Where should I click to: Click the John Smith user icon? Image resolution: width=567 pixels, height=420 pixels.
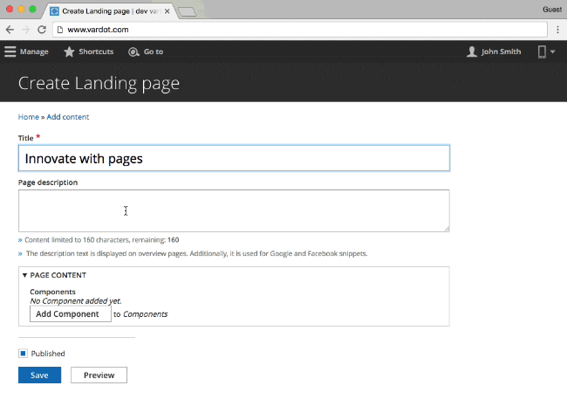click(472, 52)
